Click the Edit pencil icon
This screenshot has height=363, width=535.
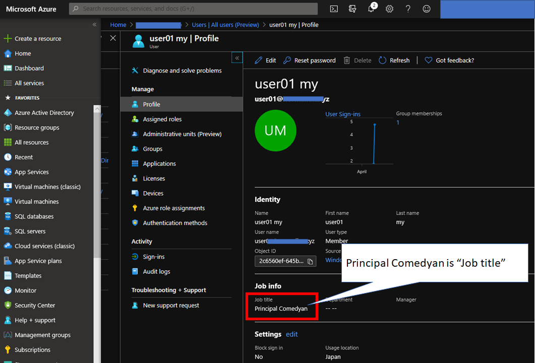259,60
